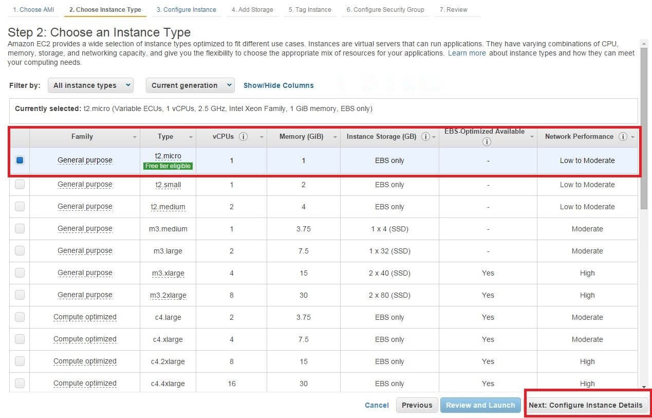Go to step 1. Choose AMI
The height and width of the screenshot is (418, 652).
[33, 10]
